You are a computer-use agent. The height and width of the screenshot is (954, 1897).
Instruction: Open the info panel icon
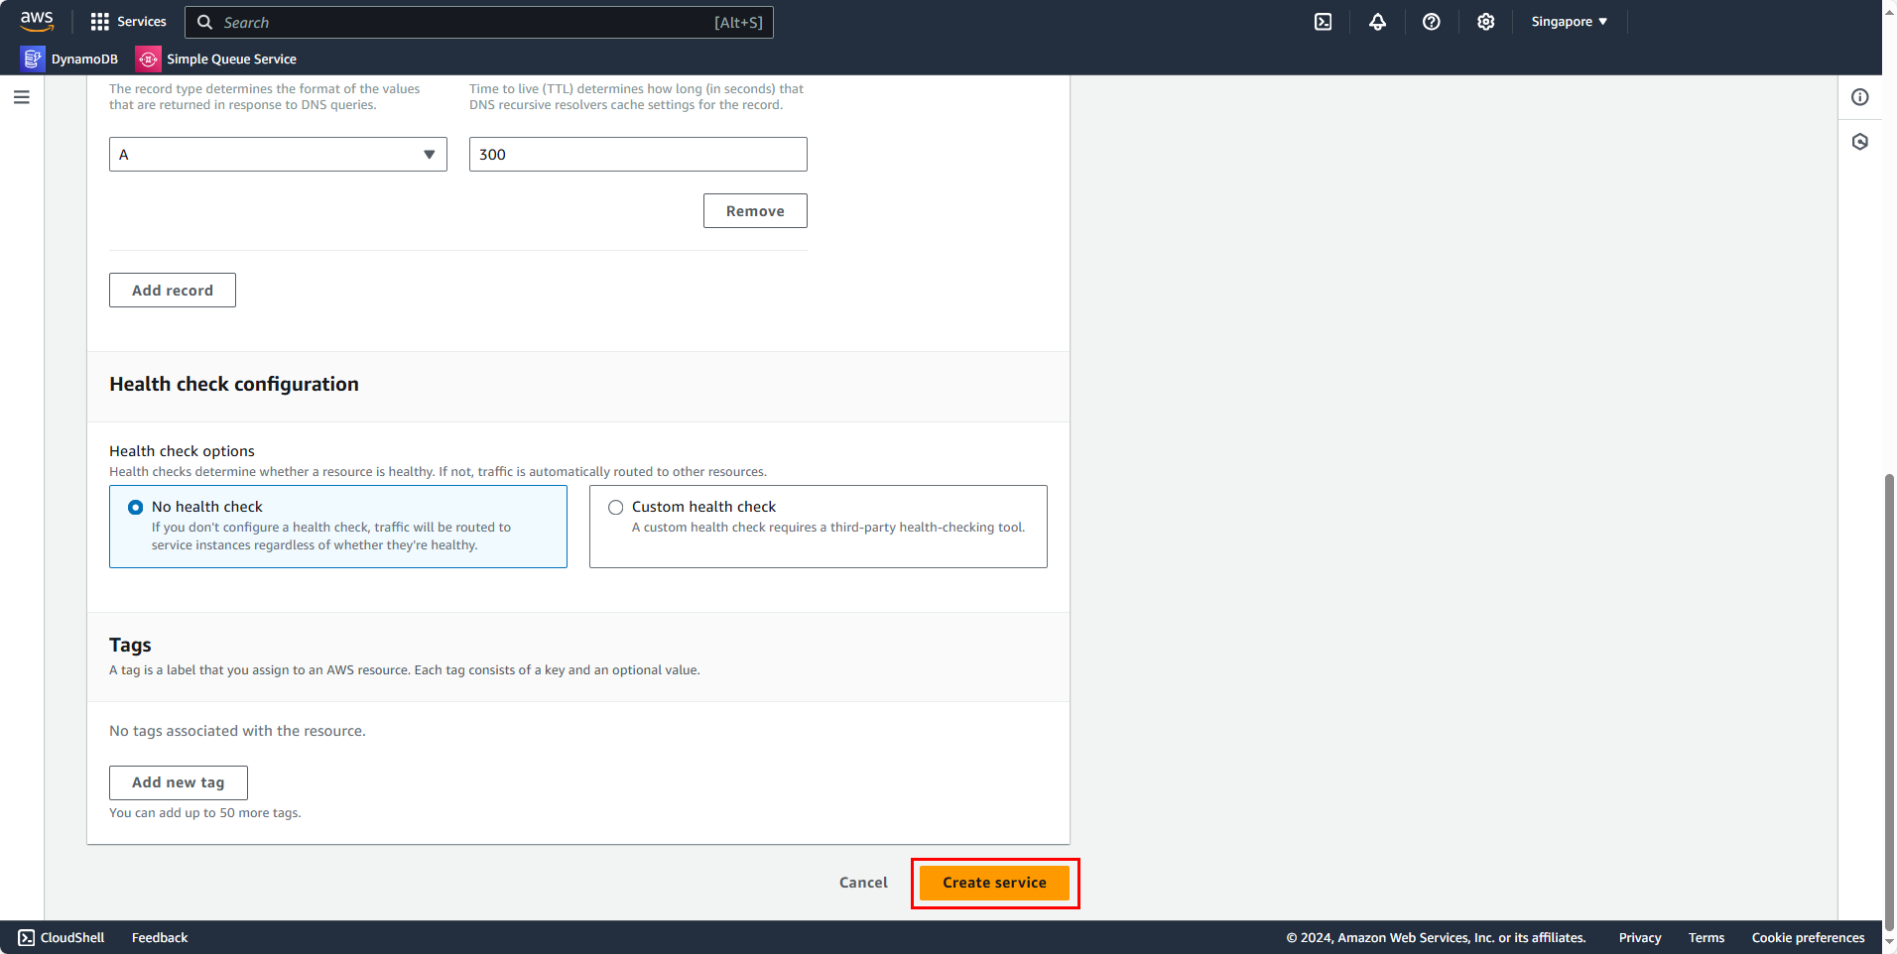pos(1860,97)
